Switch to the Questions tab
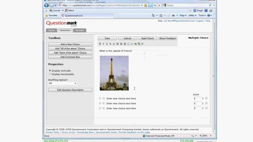Screen dimensions: 253x142 (65, 30)
